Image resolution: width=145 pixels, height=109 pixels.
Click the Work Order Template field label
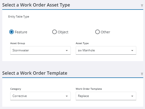[x=89, y=89]
